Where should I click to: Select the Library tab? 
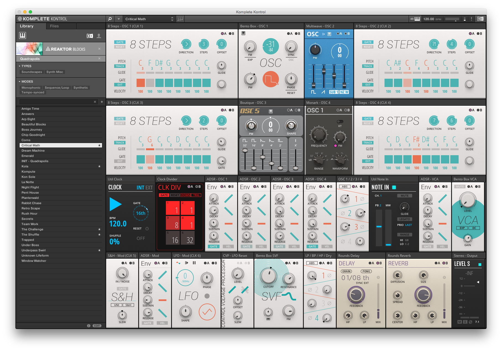tap(27, 26)
